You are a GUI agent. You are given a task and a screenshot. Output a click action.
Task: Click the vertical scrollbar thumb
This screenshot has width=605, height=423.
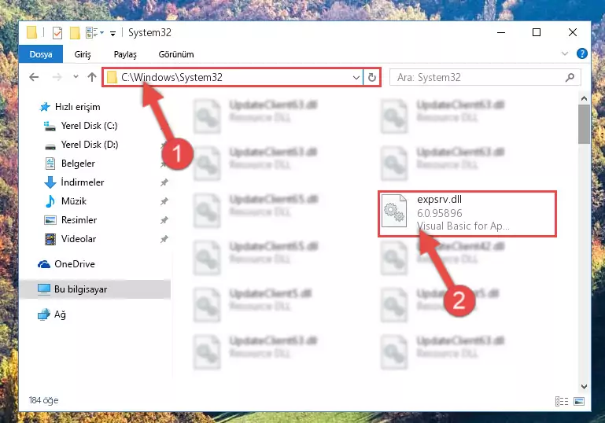click(584, 124)
